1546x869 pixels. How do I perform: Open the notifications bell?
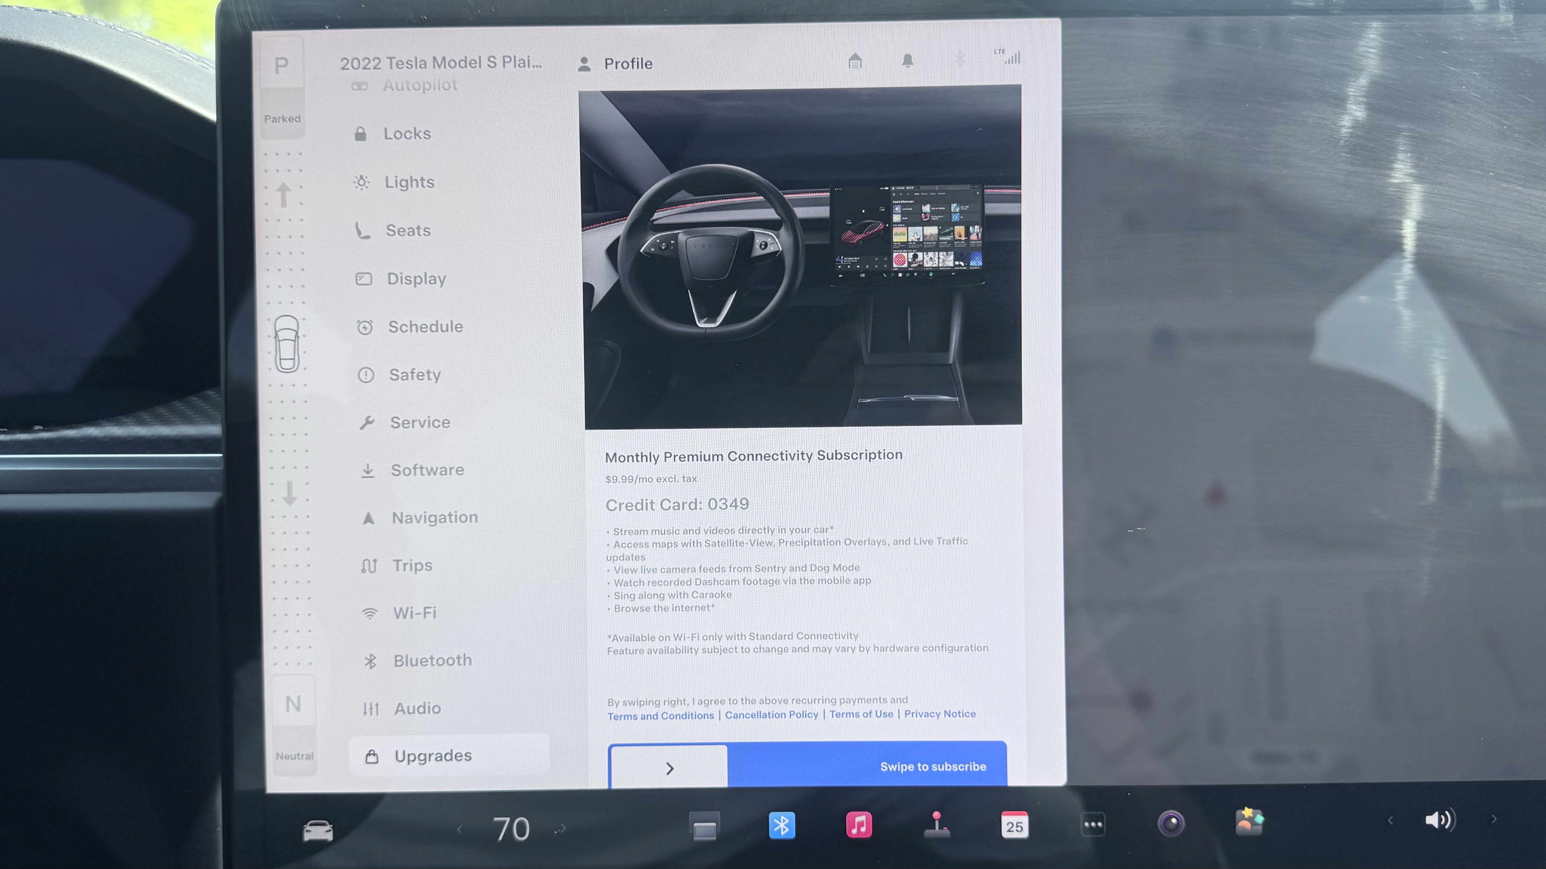coord(908,61)
